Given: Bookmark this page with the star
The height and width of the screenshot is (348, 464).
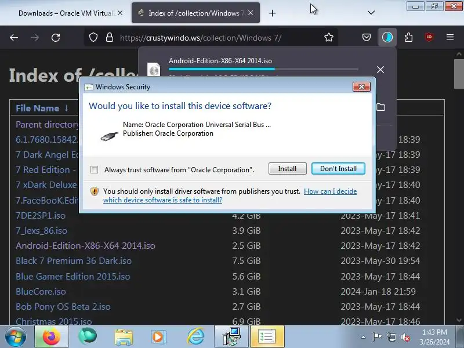Looking at the screenshot, I should [328, 38].
